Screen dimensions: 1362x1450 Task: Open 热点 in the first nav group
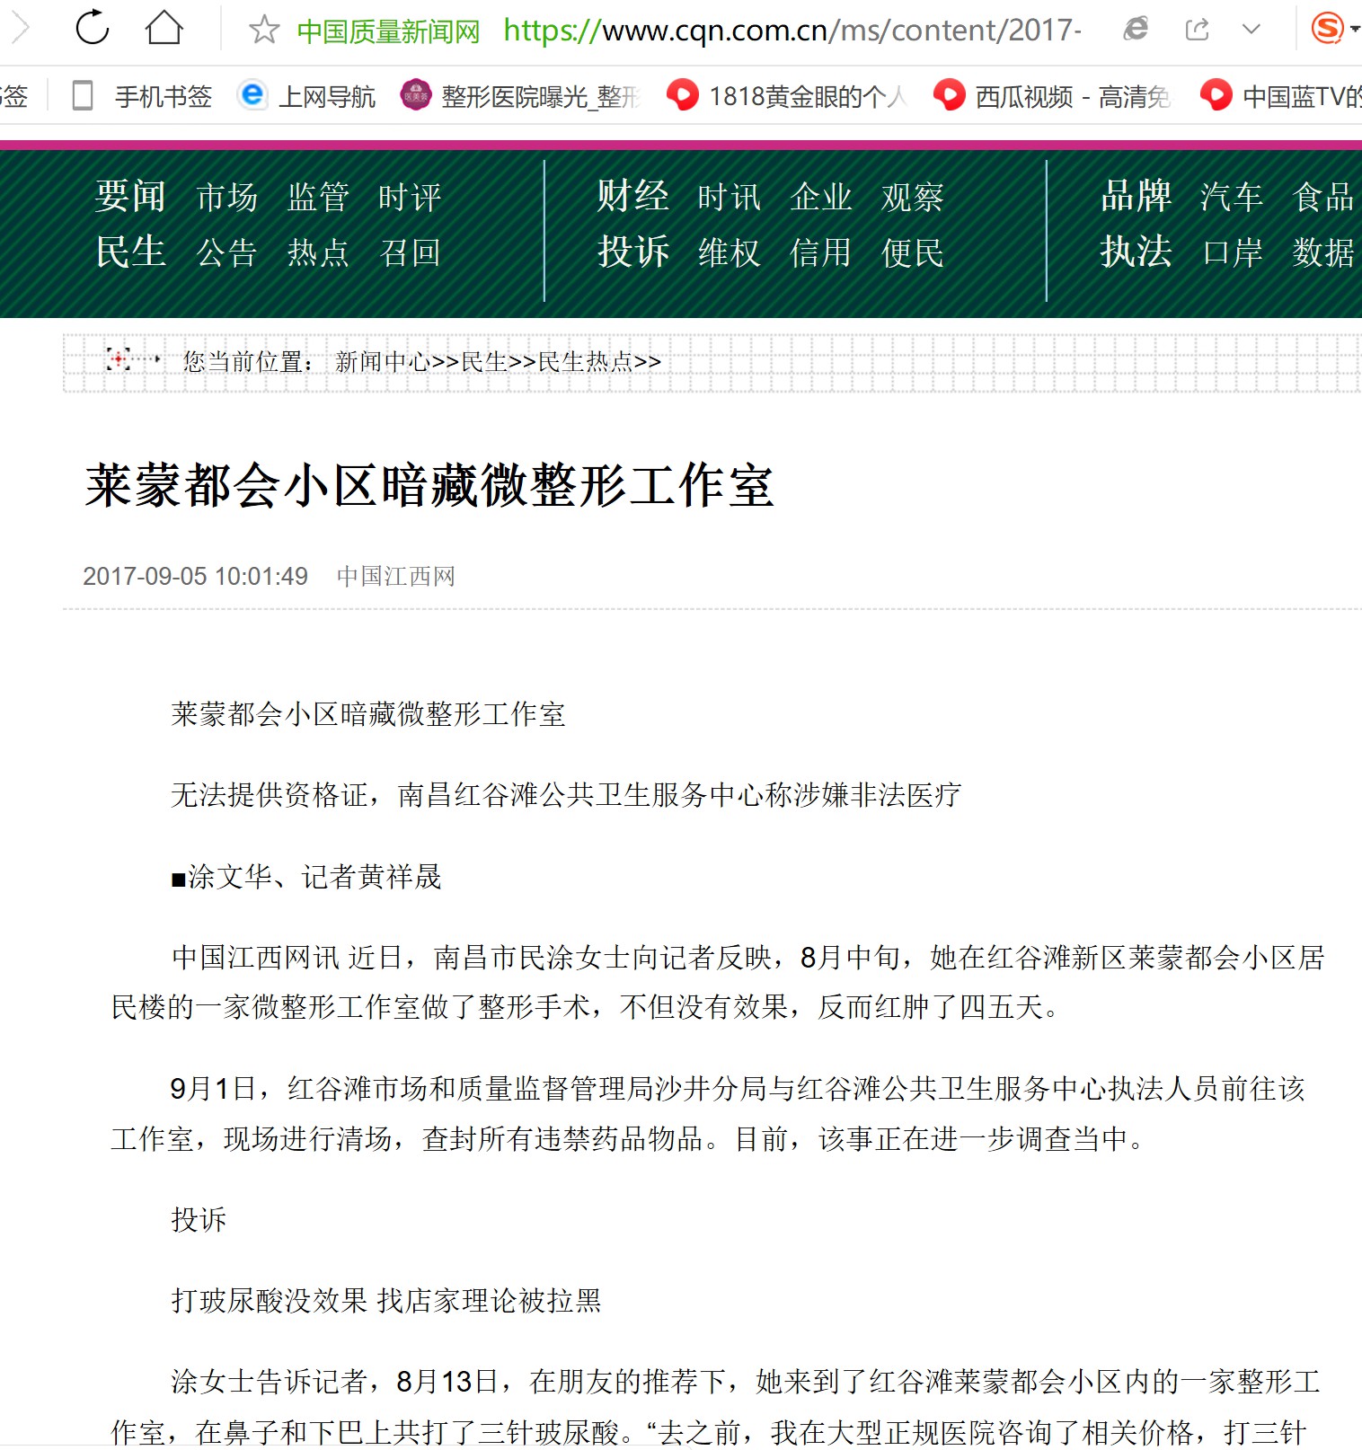318,252
